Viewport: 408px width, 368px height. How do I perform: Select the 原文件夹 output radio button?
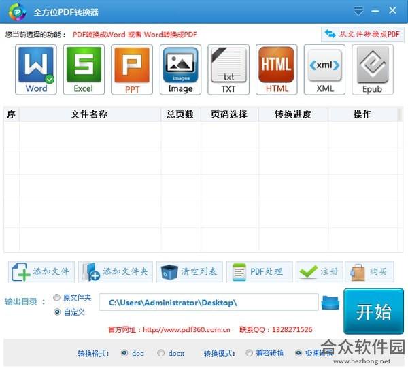(56, 297)
